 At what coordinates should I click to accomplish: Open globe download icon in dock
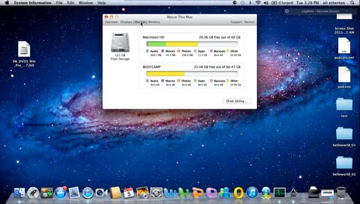(266, 193)
